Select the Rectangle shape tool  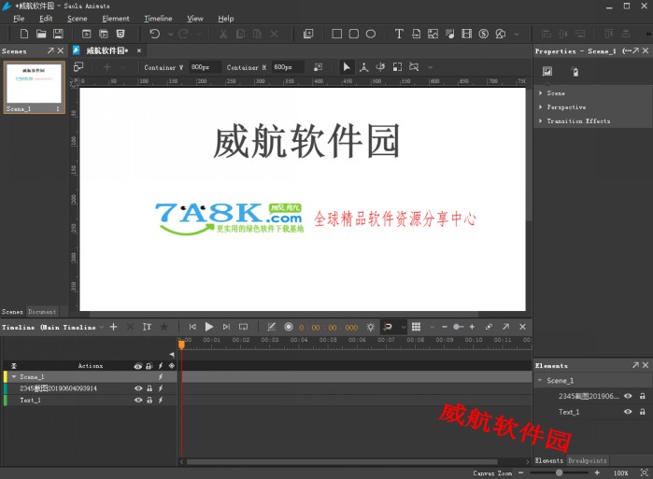pos(336,34)
